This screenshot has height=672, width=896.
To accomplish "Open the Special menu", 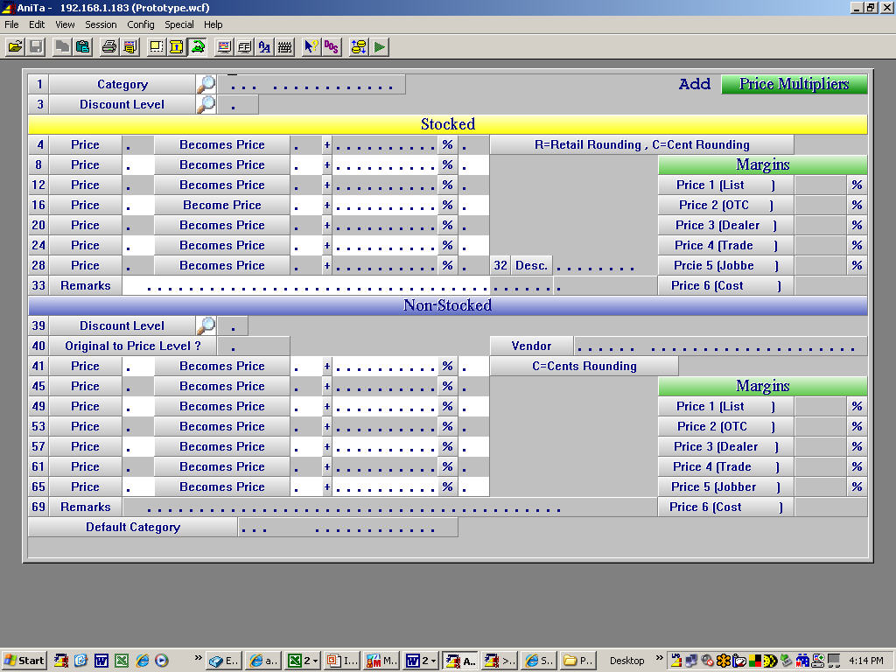I will click(x=178, y=24).
